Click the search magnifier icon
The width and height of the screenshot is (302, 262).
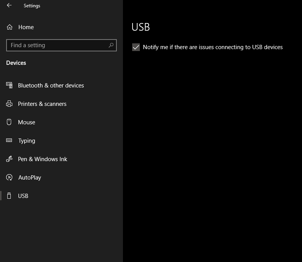click(111, 45)
